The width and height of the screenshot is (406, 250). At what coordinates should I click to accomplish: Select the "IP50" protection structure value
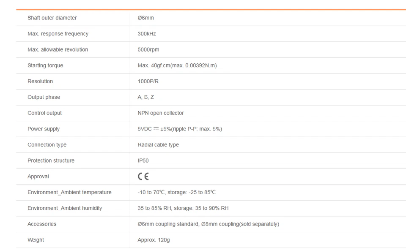(x=143, y=160)
